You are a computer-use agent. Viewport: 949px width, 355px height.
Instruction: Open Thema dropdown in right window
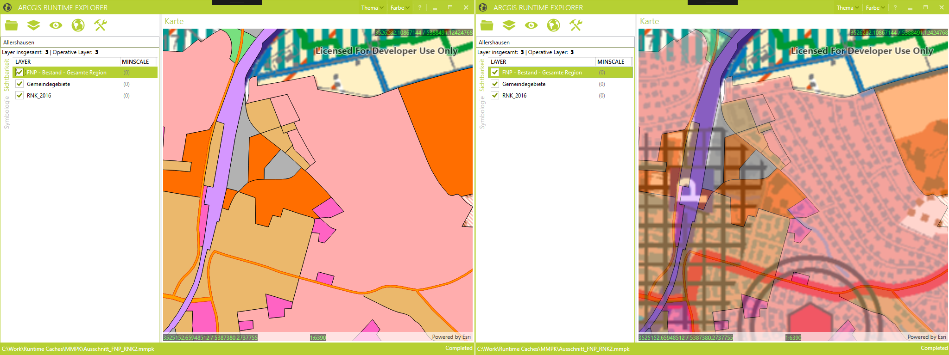click(848, 7)
